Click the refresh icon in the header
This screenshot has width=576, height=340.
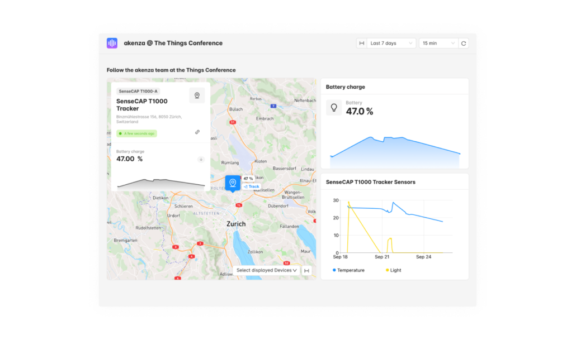[x=464, y=43]
